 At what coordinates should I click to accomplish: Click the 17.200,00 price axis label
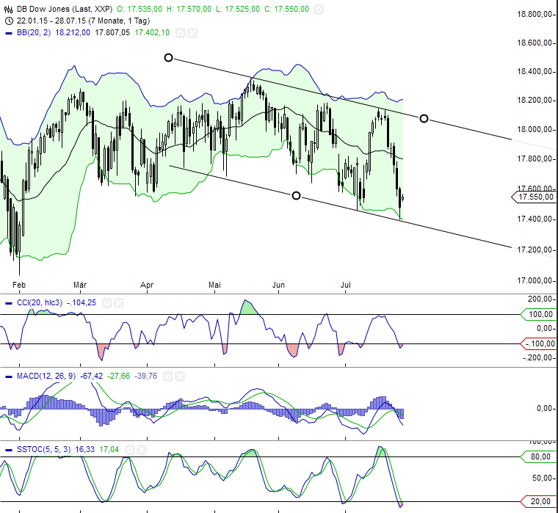pos(535,250)
